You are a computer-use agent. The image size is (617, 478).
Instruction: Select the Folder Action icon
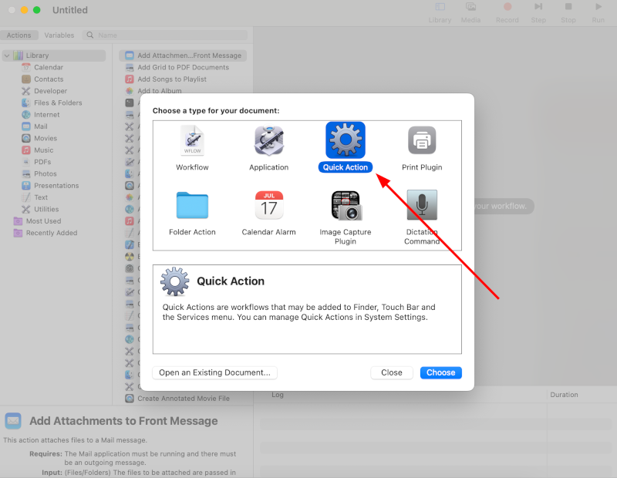click(x=192, y=206)
